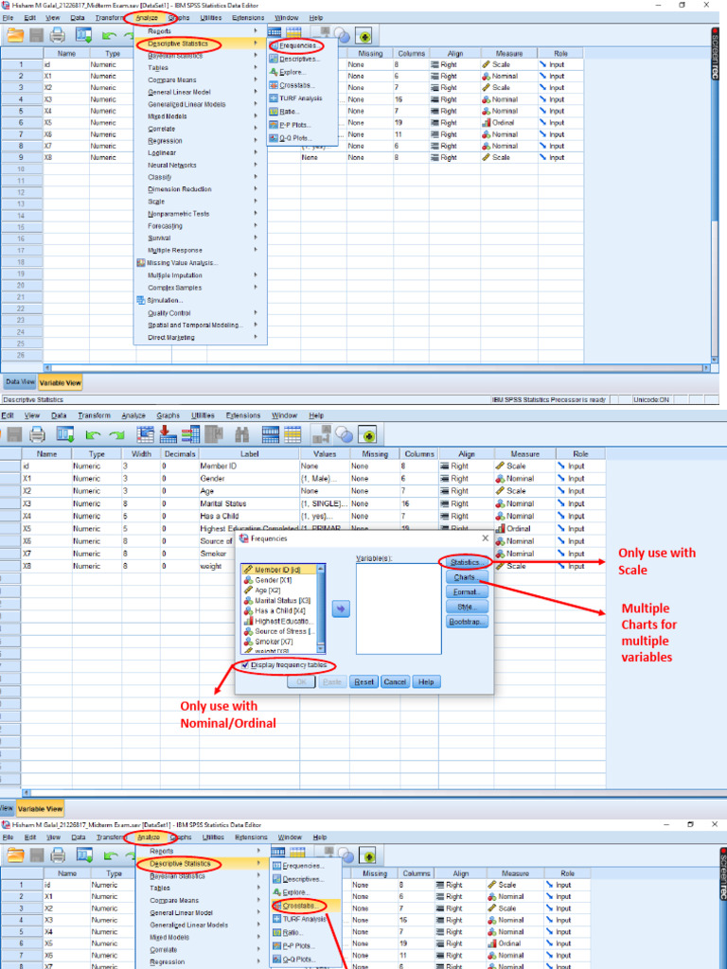Viewport: 727px width, 969px height.
Task: Click the Bootstrap button in the Frequencies dialog
Action: coord(467,621)
